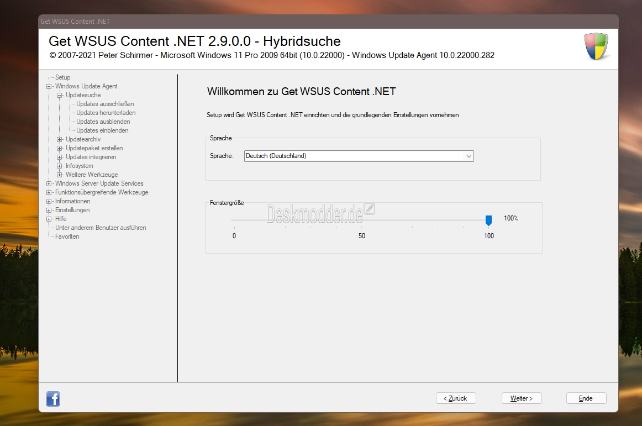Viewport: 642px width, 426px height.
Task: Open Updatepaket erstellen tree item
Action: pos(94,148)
